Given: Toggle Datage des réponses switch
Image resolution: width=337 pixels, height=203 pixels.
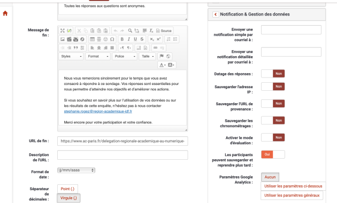Looking at the screenshot, I should tap(273, 74).
